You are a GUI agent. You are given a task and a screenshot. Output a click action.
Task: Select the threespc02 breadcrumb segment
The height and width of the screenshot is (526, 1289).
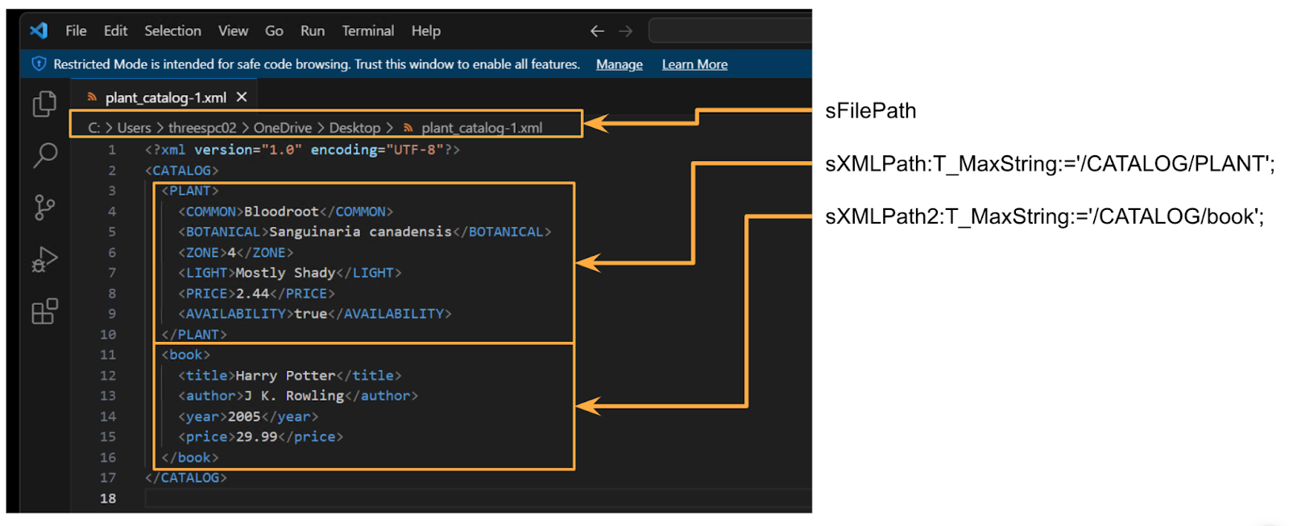(x=202, y=128)
